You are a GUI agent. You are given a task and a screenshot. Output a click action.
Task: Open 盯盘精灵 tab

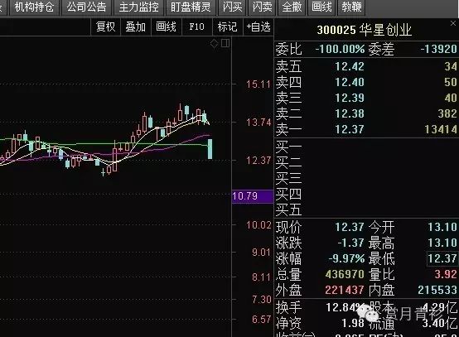pyautogui.click(x=191, y=7)
